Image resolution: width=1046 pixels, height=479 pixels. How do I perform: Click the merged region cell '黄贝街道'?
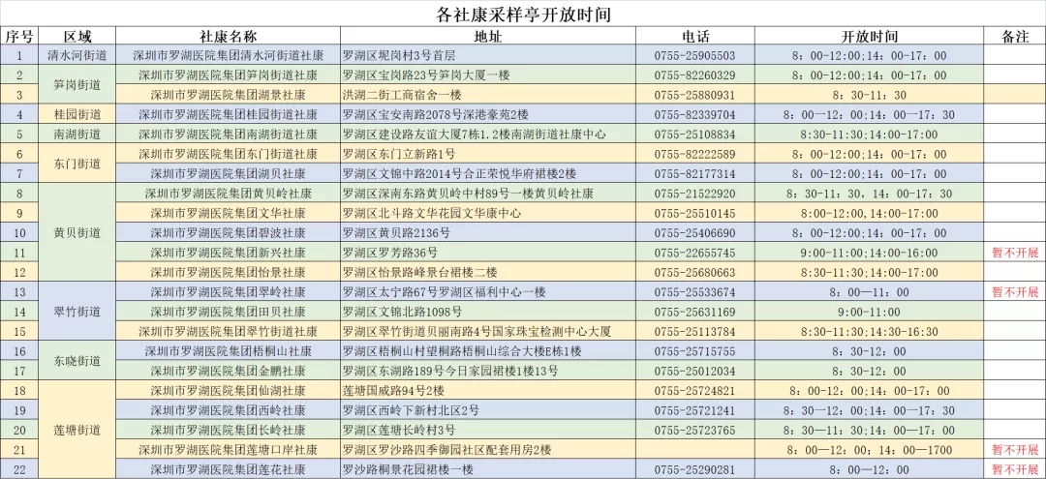(x=77, y=233)
